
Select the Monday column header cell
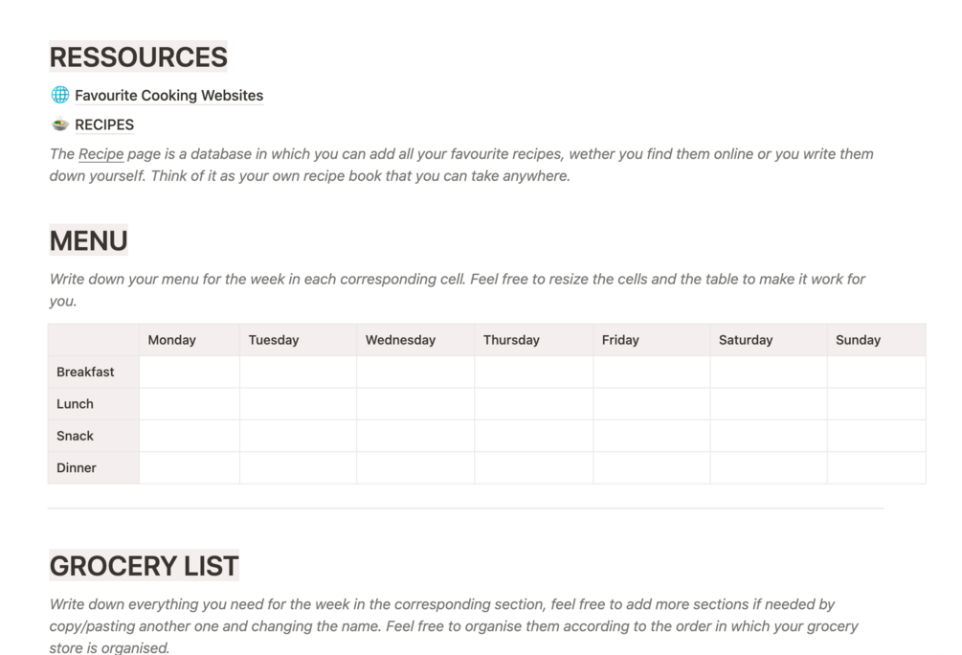(x=189, y=340)
